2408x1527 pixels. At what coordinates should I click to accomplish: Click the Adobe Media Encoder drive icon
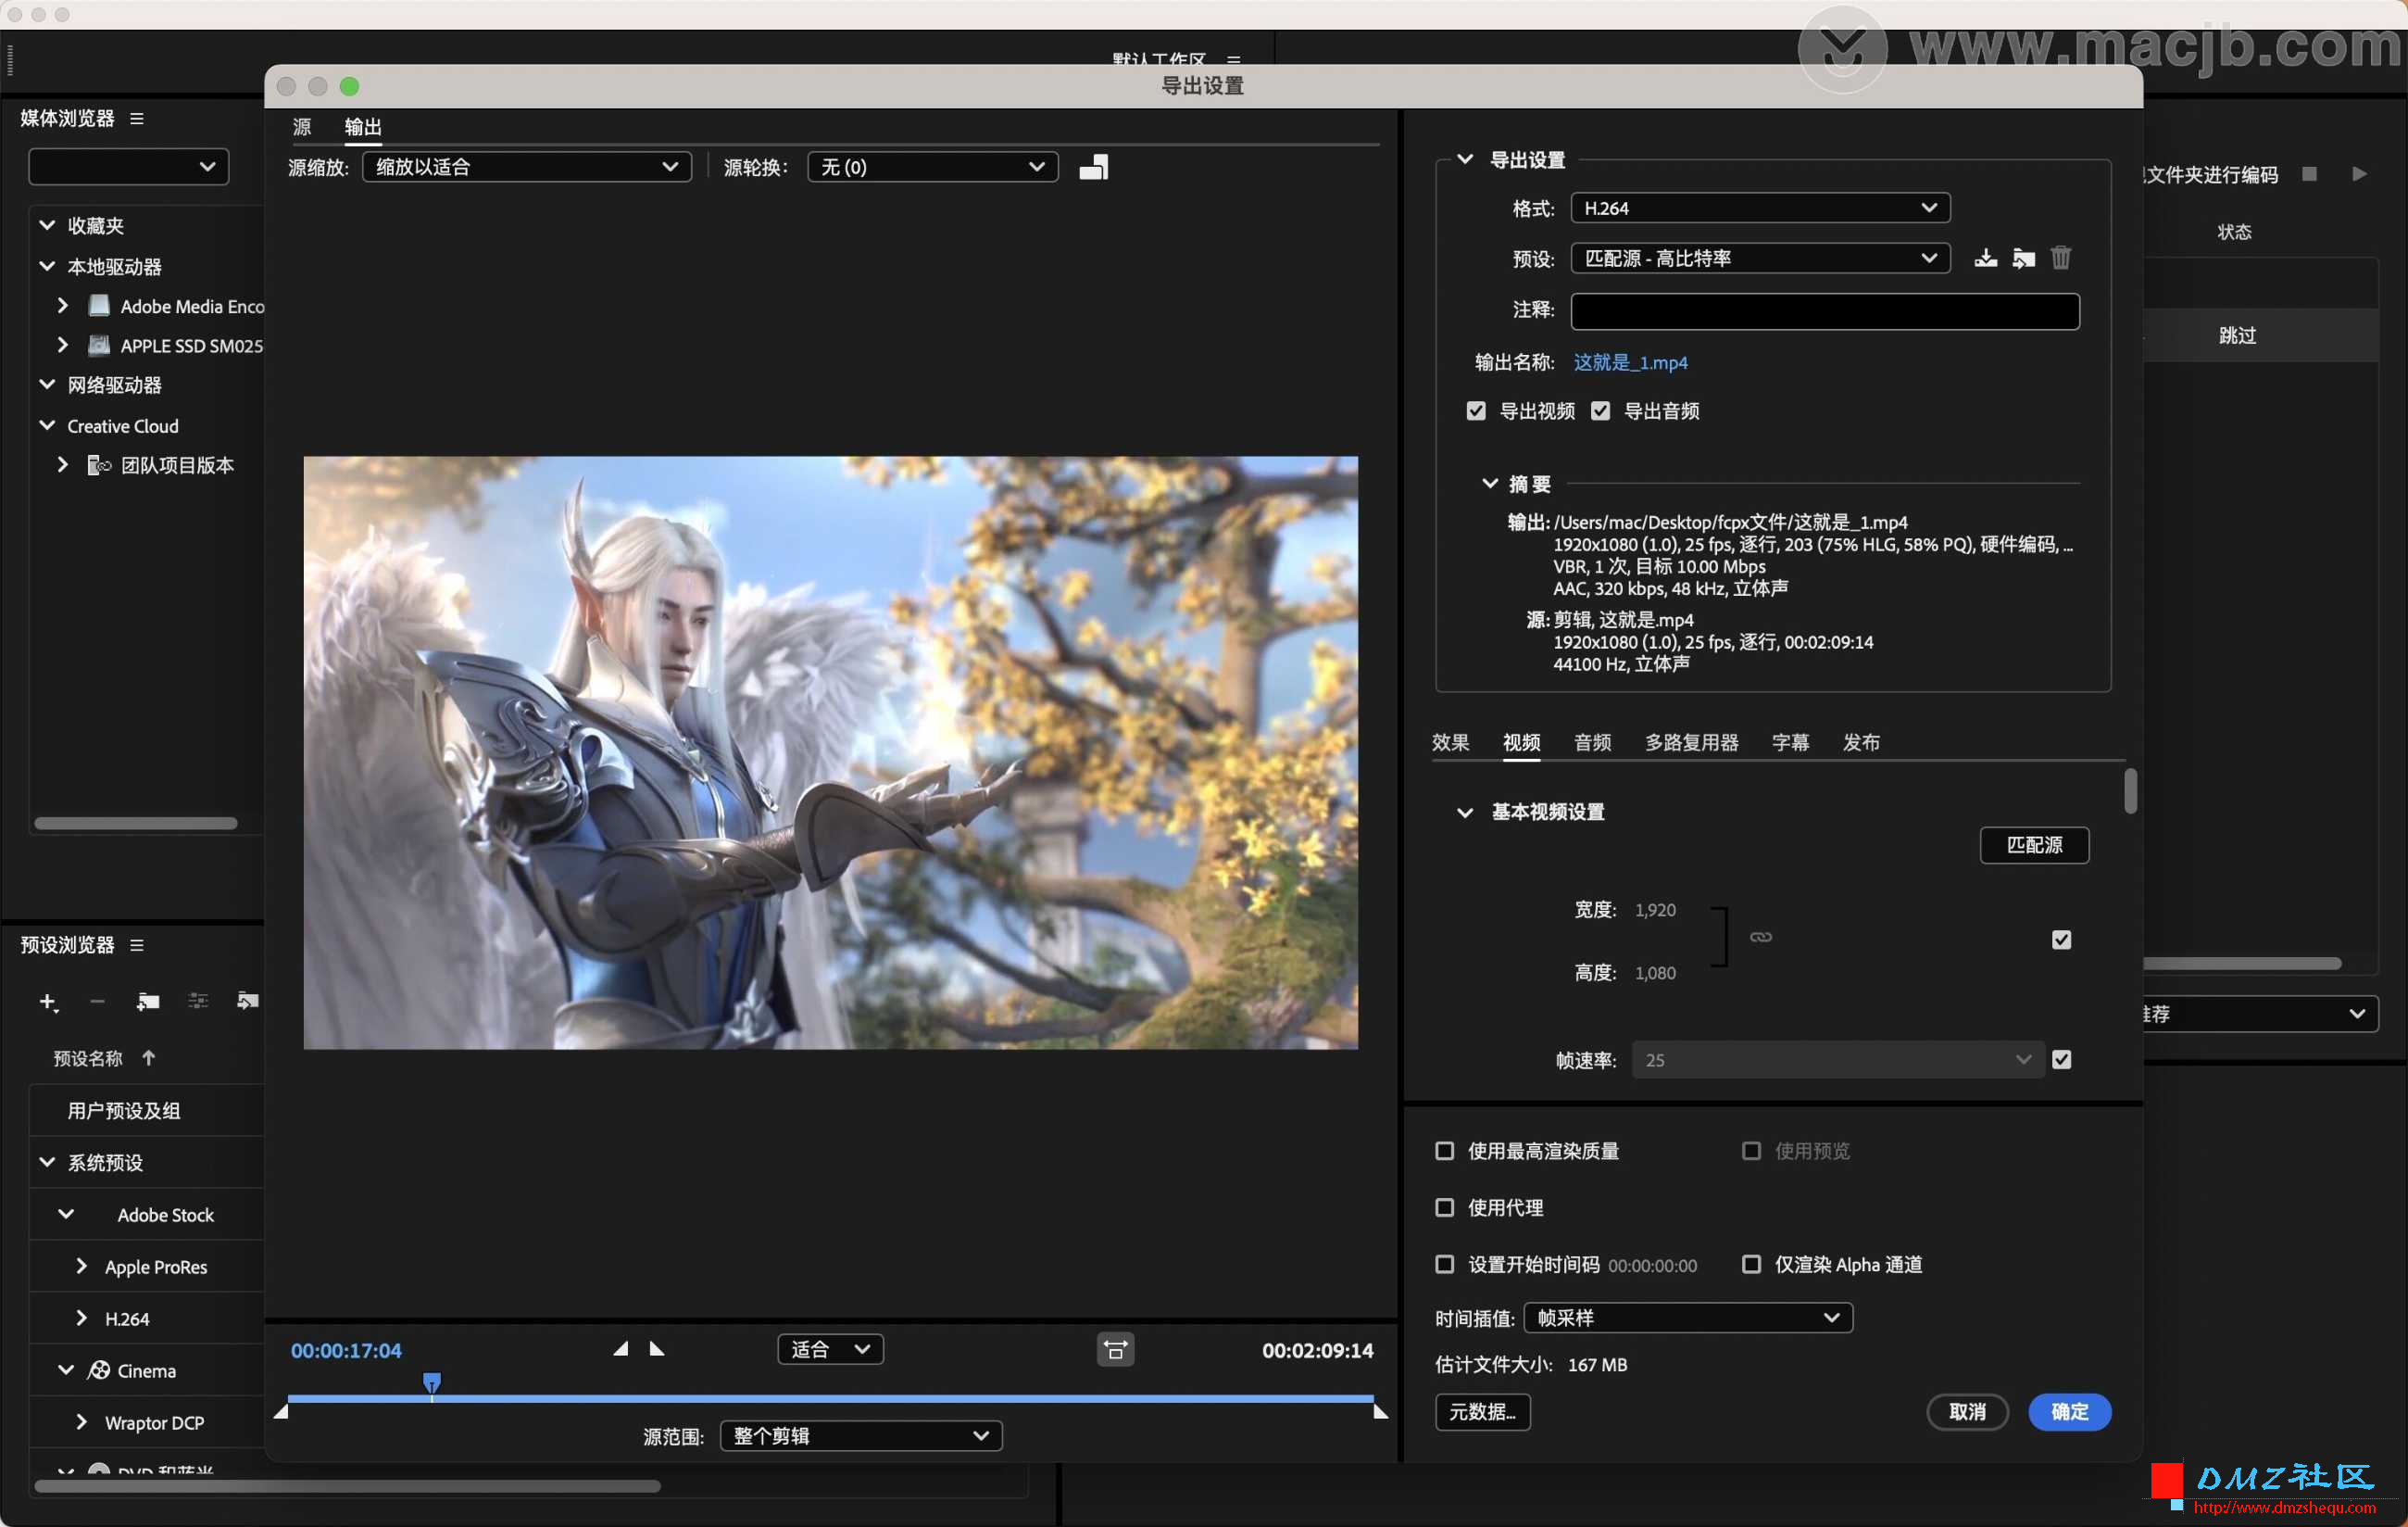click(x=99, y=305)
